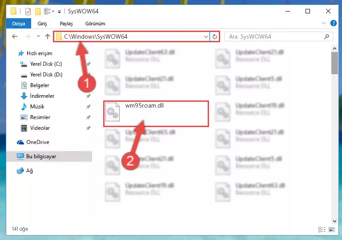
Task: Click the folder icon in the address bar
Action: pos(59,36)
